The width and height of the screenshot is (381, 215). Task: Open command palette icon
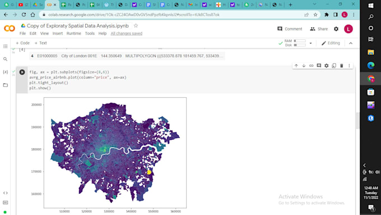(x=6, y=203)
